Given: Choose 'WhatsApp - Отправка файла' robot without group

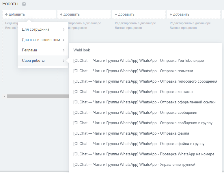Looking at the screenshot, I should pyautogui.click(x=145, y=133).
